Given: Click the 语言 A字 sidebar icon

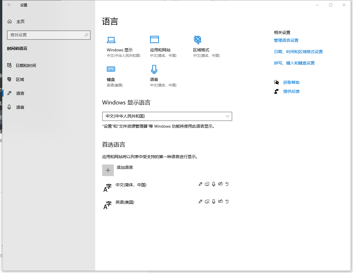Looking at the screenshot, I should [x=10, y=93].
